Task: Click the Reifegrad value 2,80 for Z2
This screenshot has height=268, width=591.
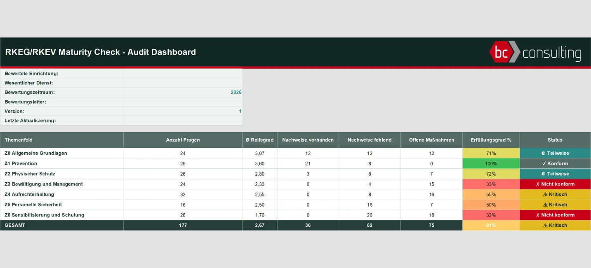Action: point(259,174)
